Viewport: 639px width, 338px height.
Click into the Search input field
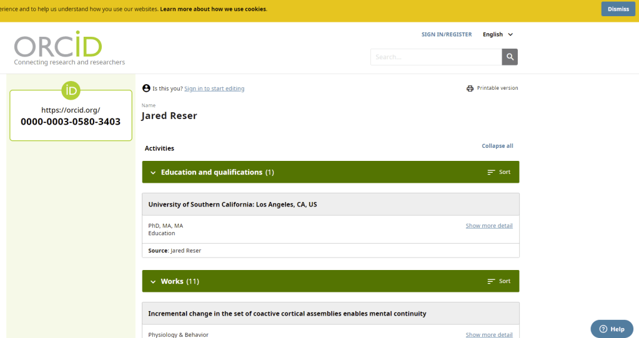(435, 57)
